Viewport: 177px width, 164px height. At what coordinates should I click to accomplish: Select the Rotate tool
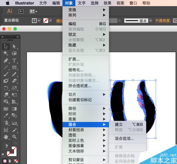pyautogui.click(x=6, y=88)
